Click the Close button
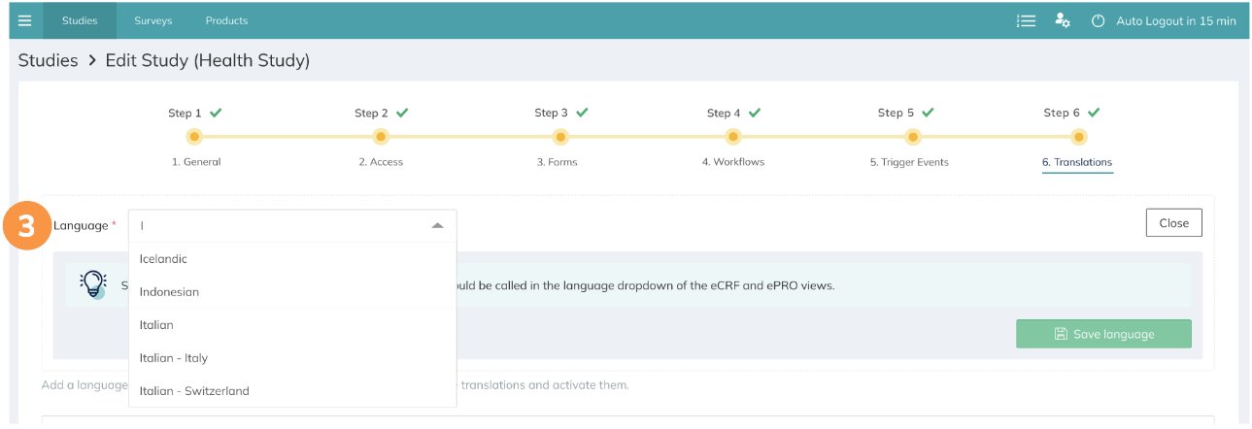 click(x=1173, y=223)
